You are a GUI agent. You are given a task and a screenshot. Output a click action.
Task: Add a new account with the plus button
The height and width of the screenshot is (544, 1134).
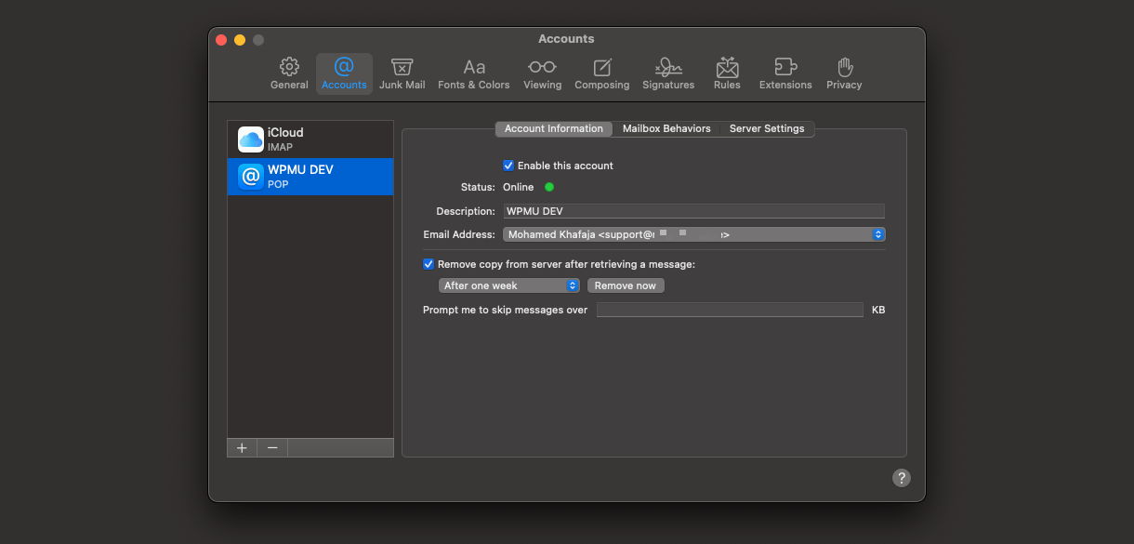pyautogui.click(x=241, y=447)
